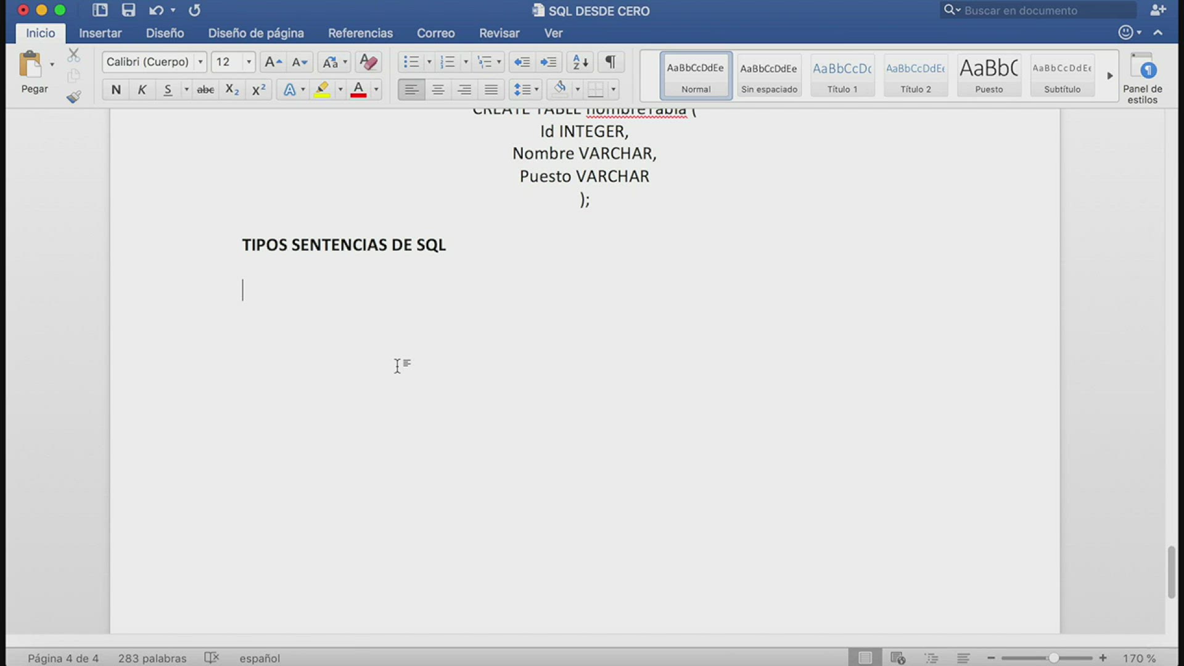Decrease paragraph indent
Image resolution: width=1184 pixels, height=666 pixels.
point(522,62)
